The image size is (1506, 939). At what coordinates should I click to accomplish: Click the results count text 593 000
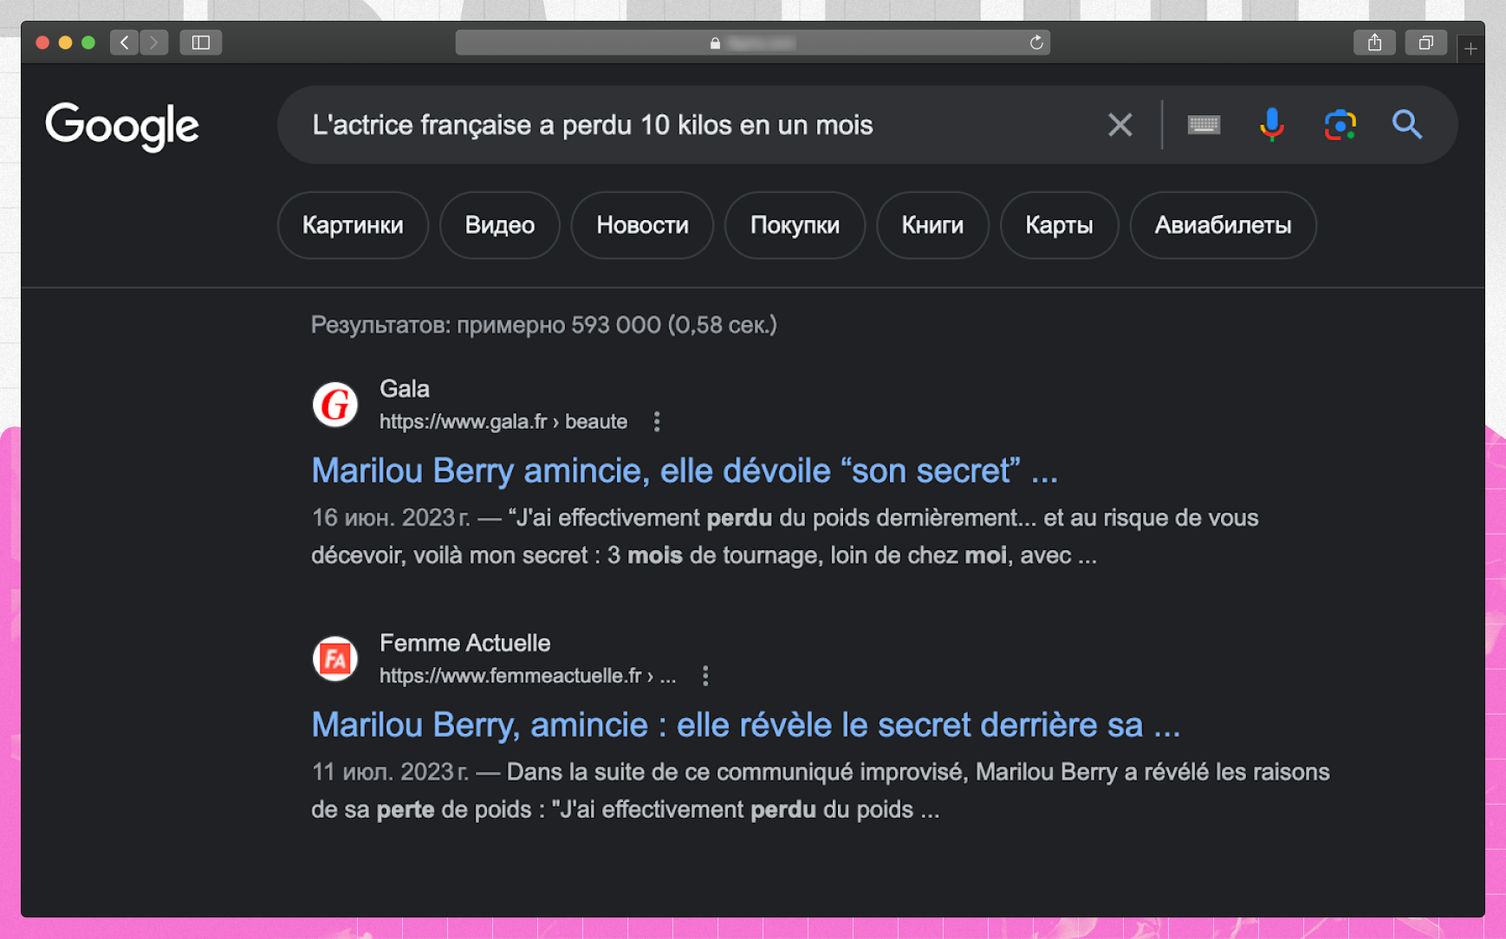click(x=544, y=325)
